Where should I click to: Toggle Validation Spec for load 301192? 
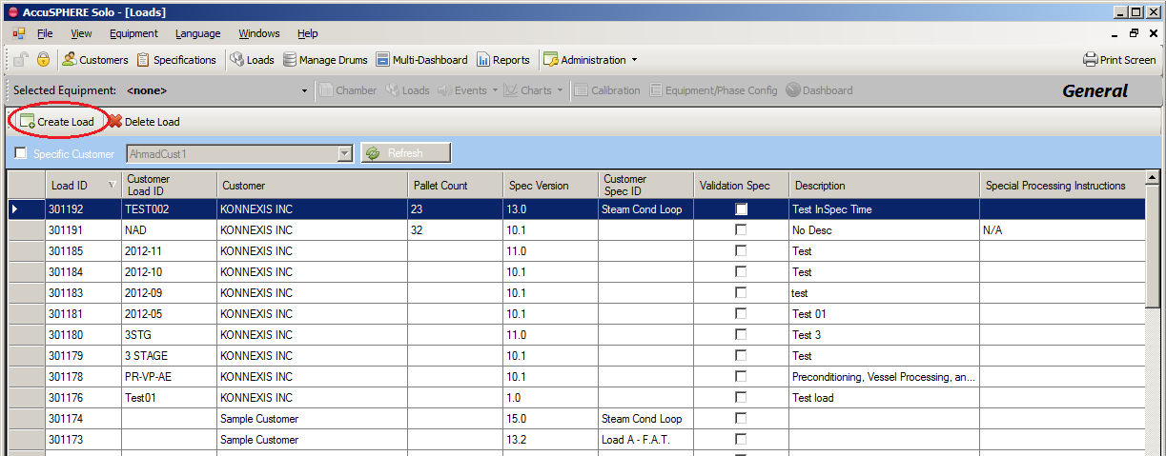(741, 209)
